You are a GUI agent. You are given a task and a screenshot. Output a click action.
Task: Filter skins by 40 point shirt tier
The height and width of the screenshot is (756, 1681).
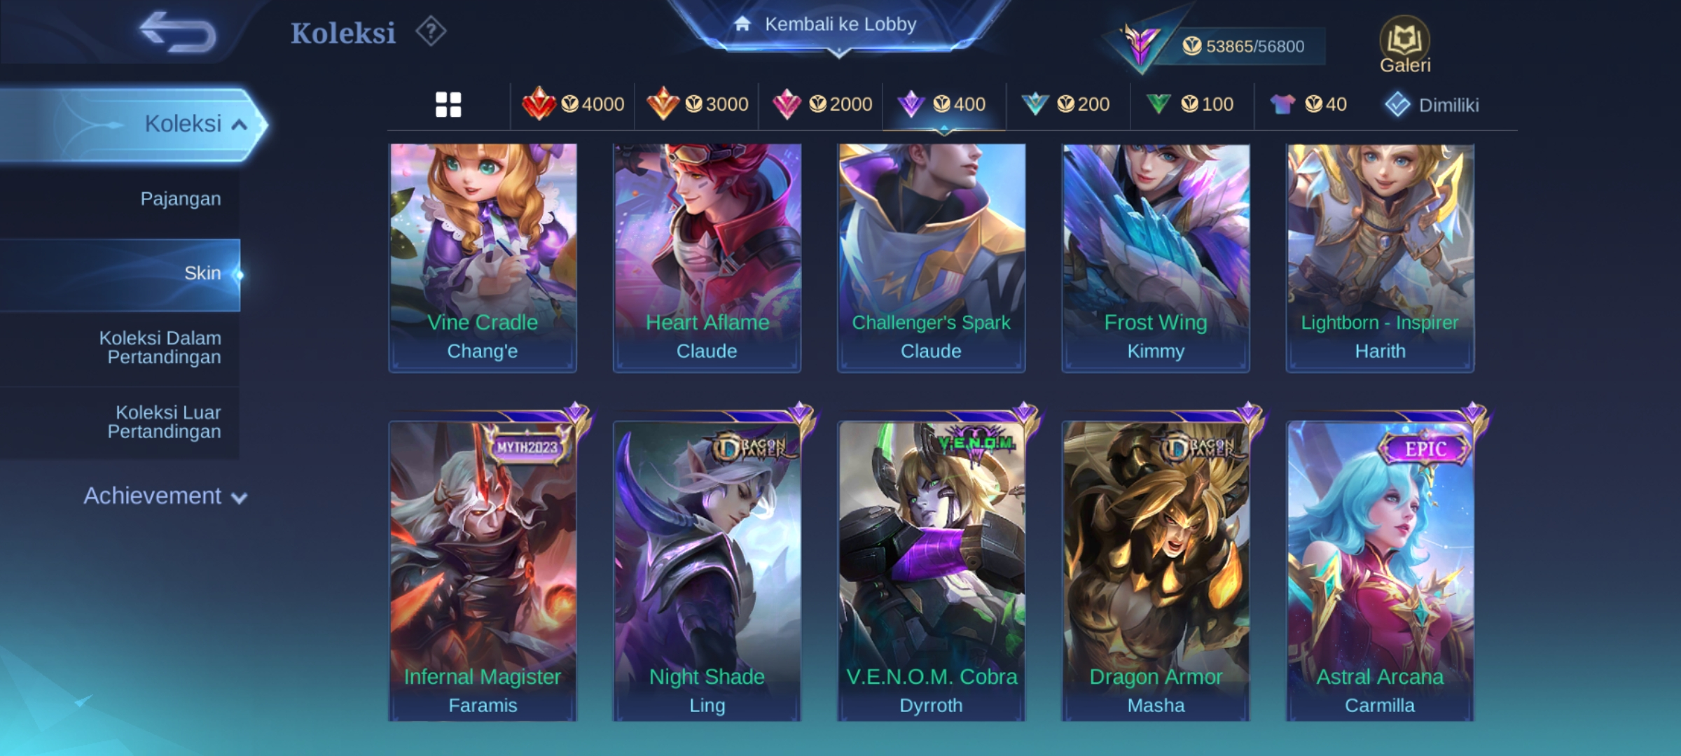pos(1308,104)
